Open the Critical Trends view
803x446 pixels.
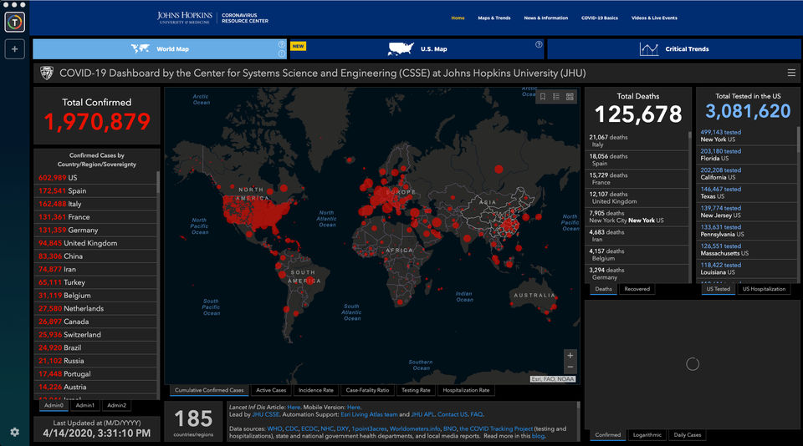click(x=674, y=49)
